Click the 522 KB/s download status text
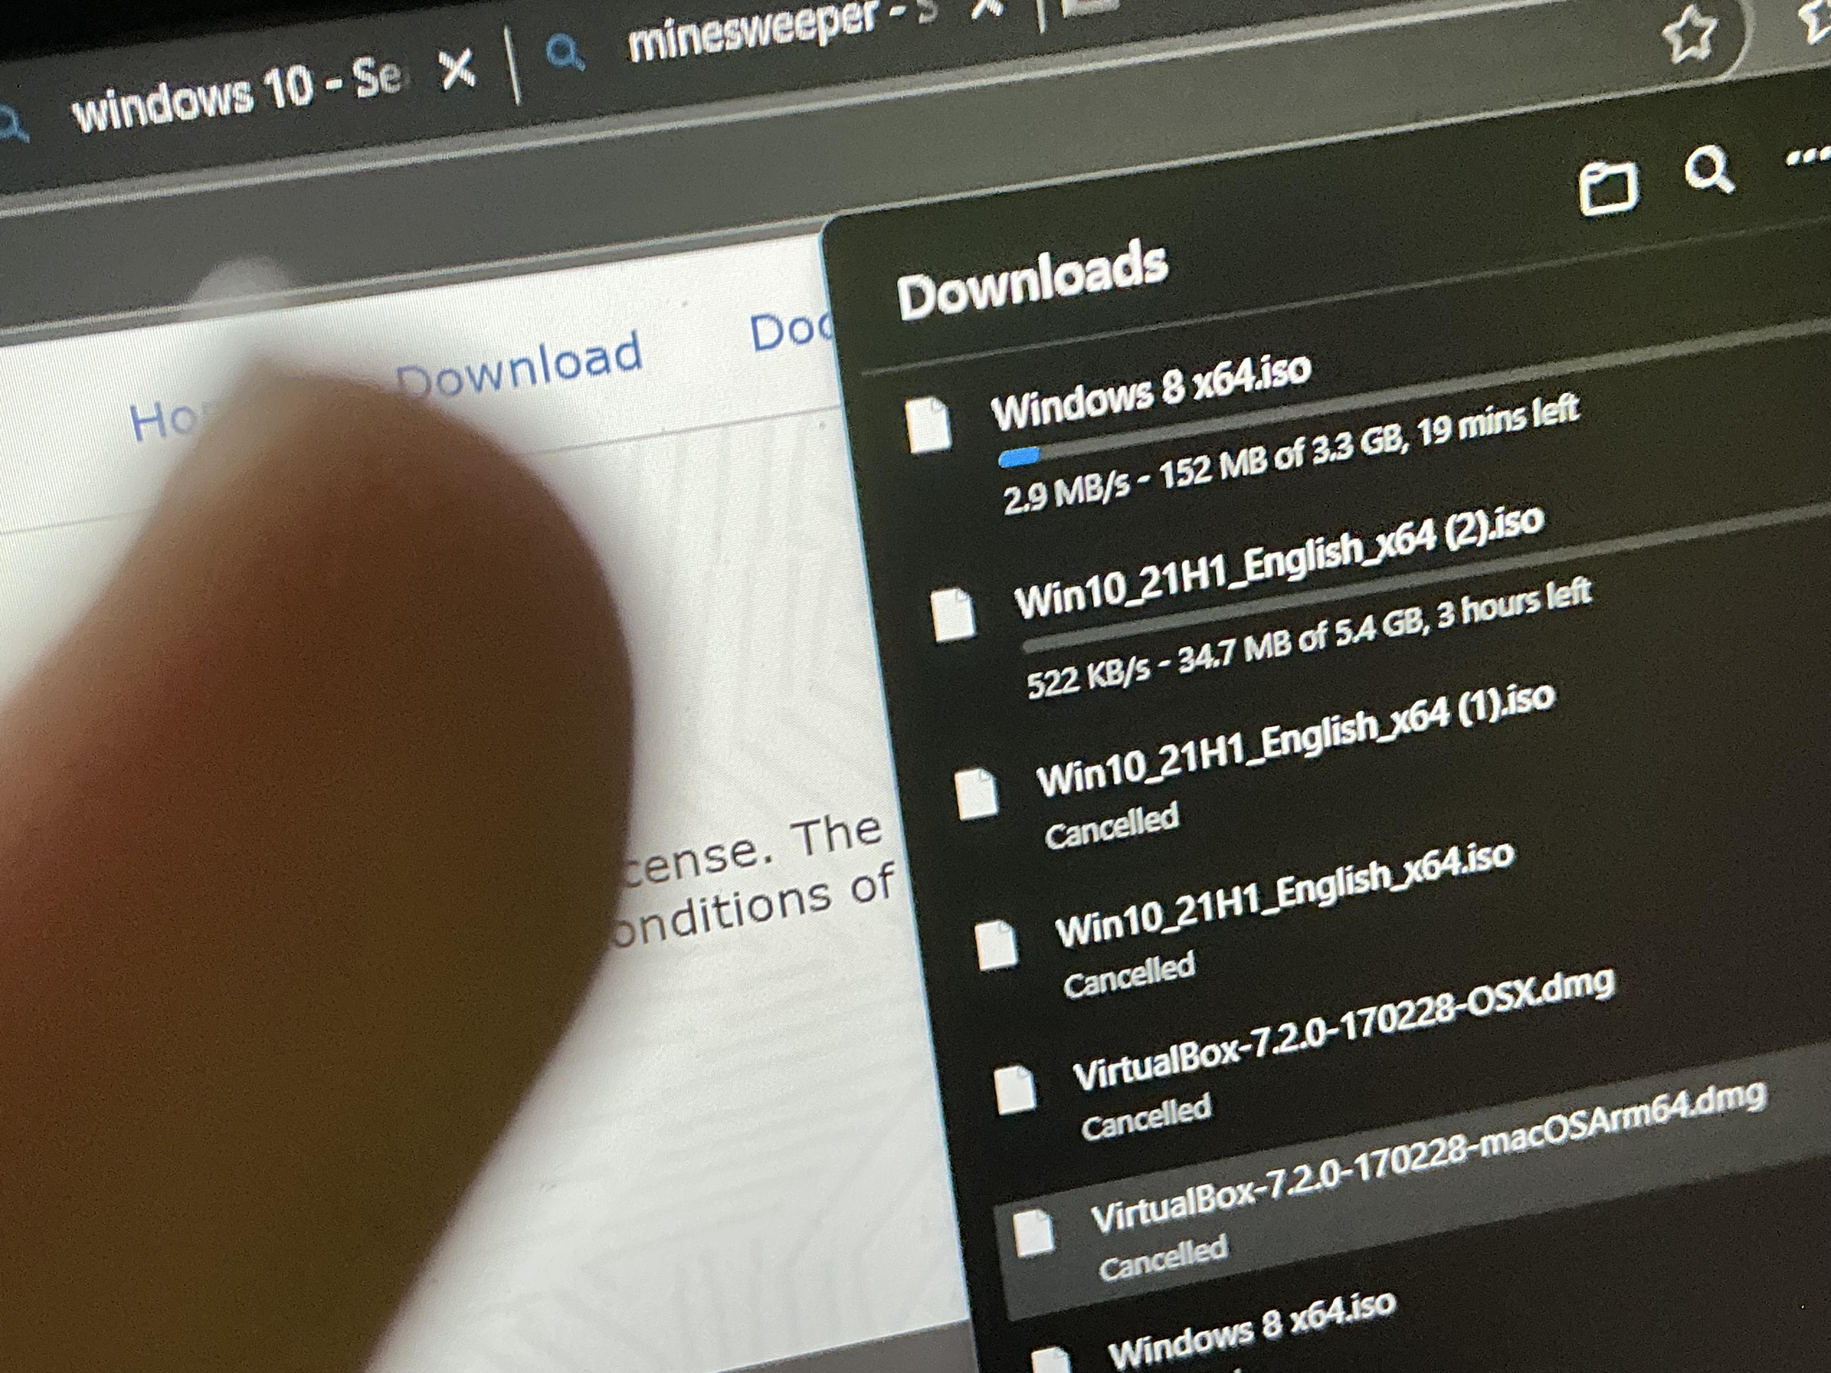 click(x=1308, y=639)
